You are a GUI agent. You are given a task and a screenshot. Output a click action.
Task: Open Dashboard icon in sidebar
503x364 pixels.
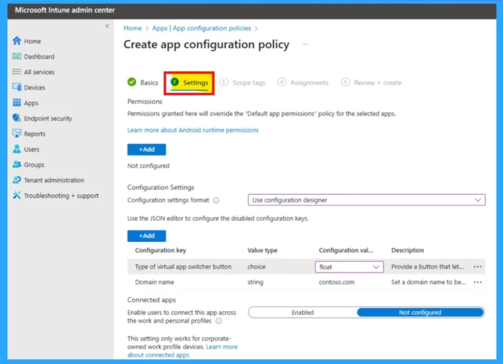(x=17, y=56)
